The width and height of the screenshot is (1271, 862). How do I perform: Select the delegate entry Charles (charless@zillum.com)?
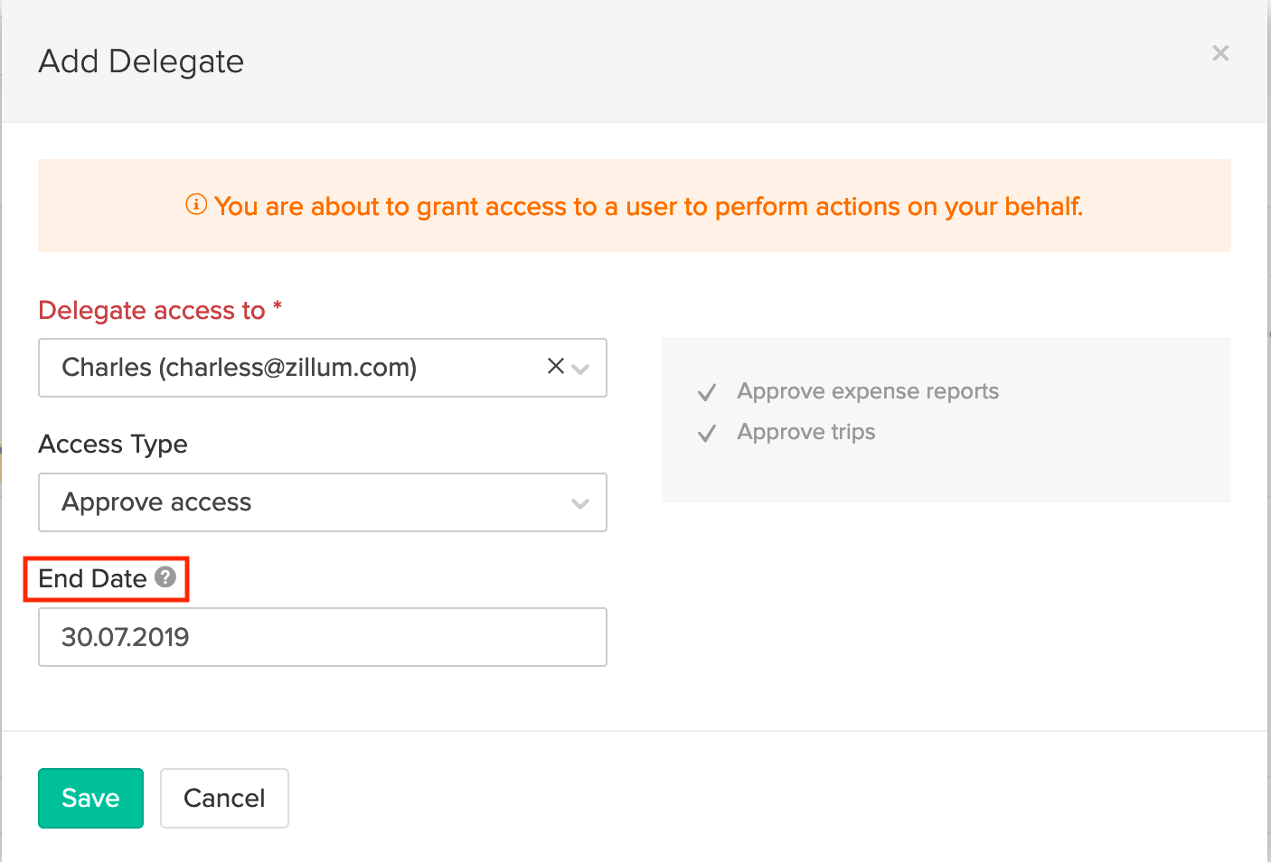[239, 367]
